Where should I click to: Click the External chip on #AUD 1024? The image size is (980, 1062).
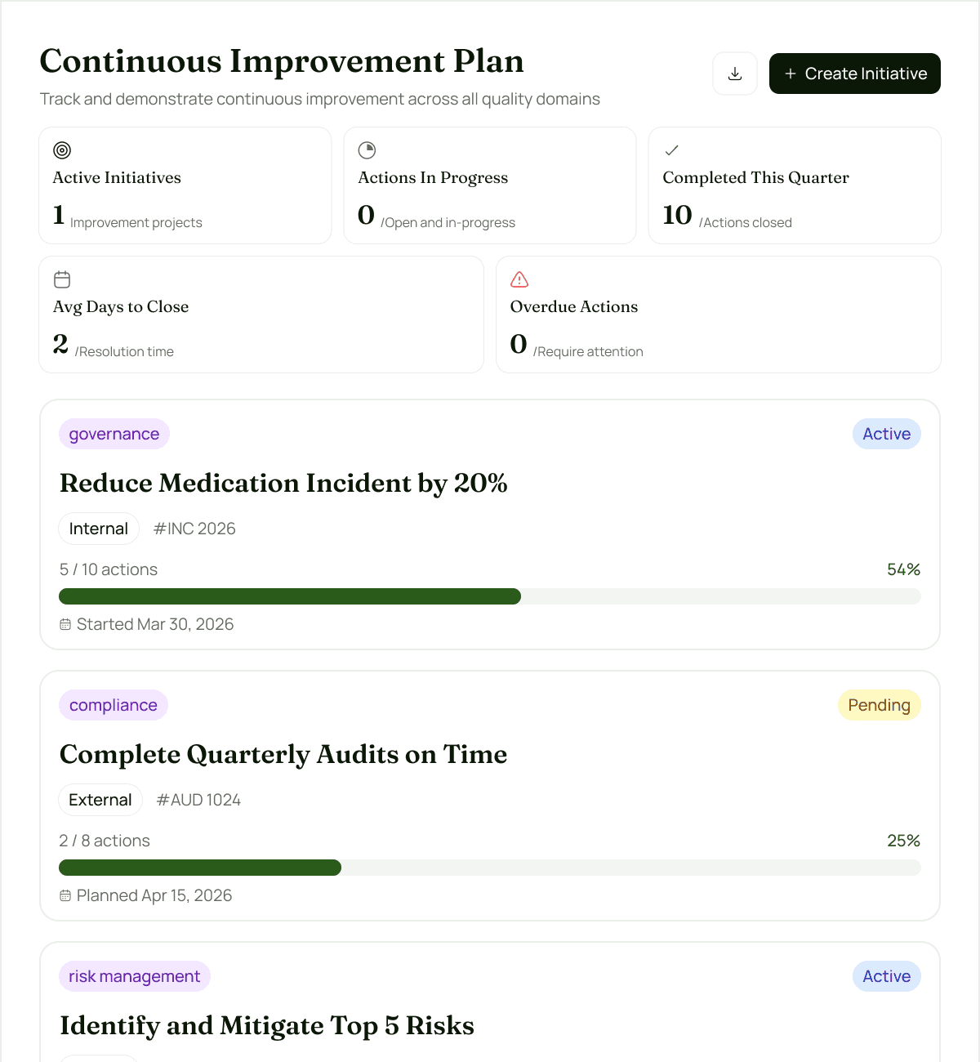click(100, 799)
